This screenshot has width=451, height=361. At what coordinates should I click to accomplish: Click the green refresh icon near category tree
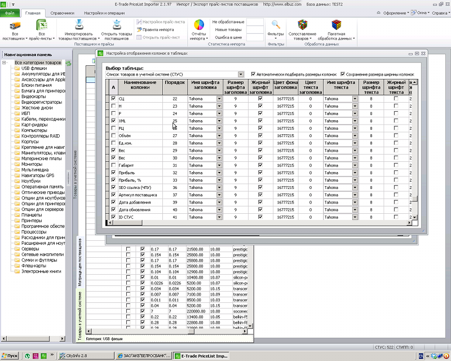pyautogui.click(x=68, y=63)
